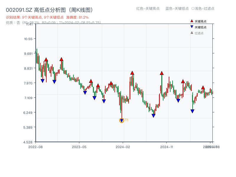Click the 红色-关键高点 header label

[x=148, y=9]
